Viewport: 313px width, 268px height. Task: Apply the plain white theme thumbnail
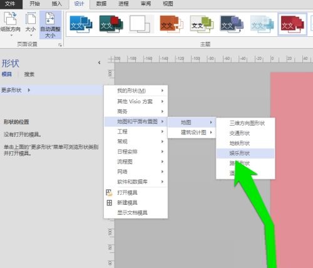[x=141, y=24]
